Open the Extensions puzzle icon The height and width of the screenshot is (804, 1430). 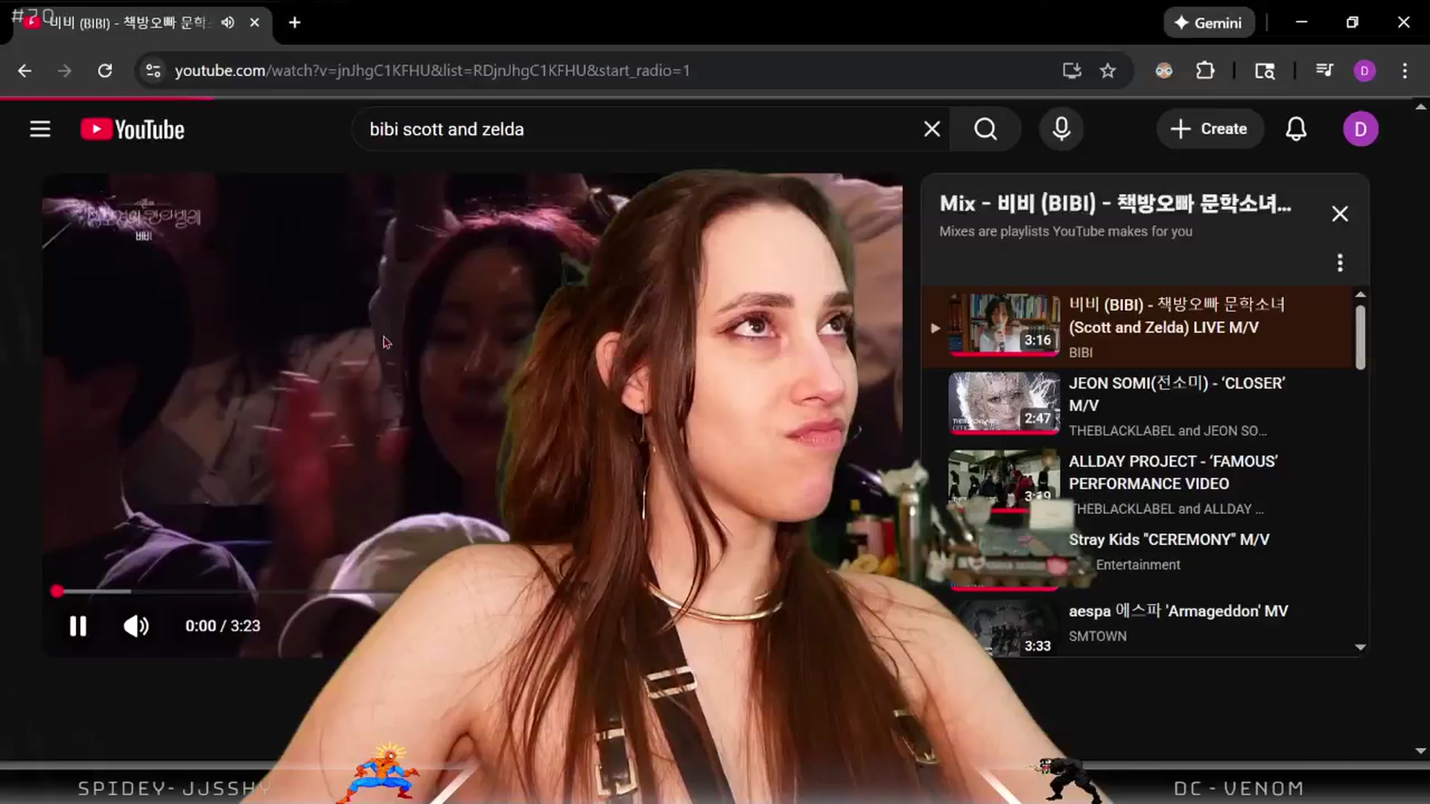(1205, 71)
